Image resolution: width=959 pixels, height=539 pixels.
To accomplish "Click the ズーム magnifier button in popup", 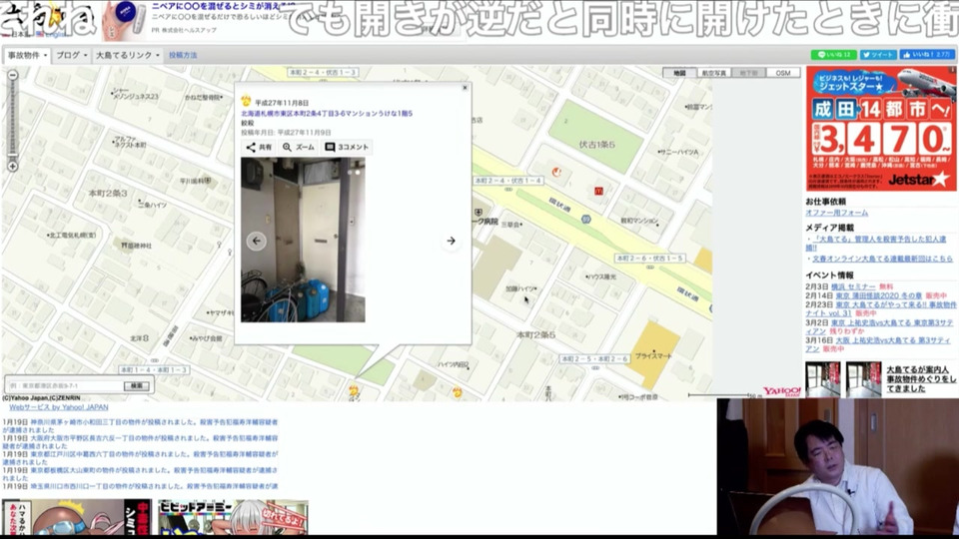I will [299, 148].
